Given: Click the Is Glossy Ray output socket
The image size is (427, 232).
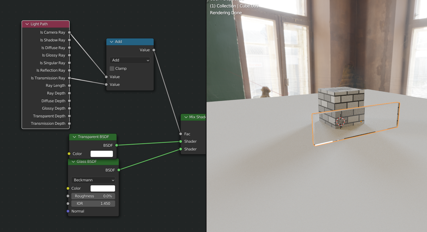Looking at the screenshot, I should pos(69,55).
